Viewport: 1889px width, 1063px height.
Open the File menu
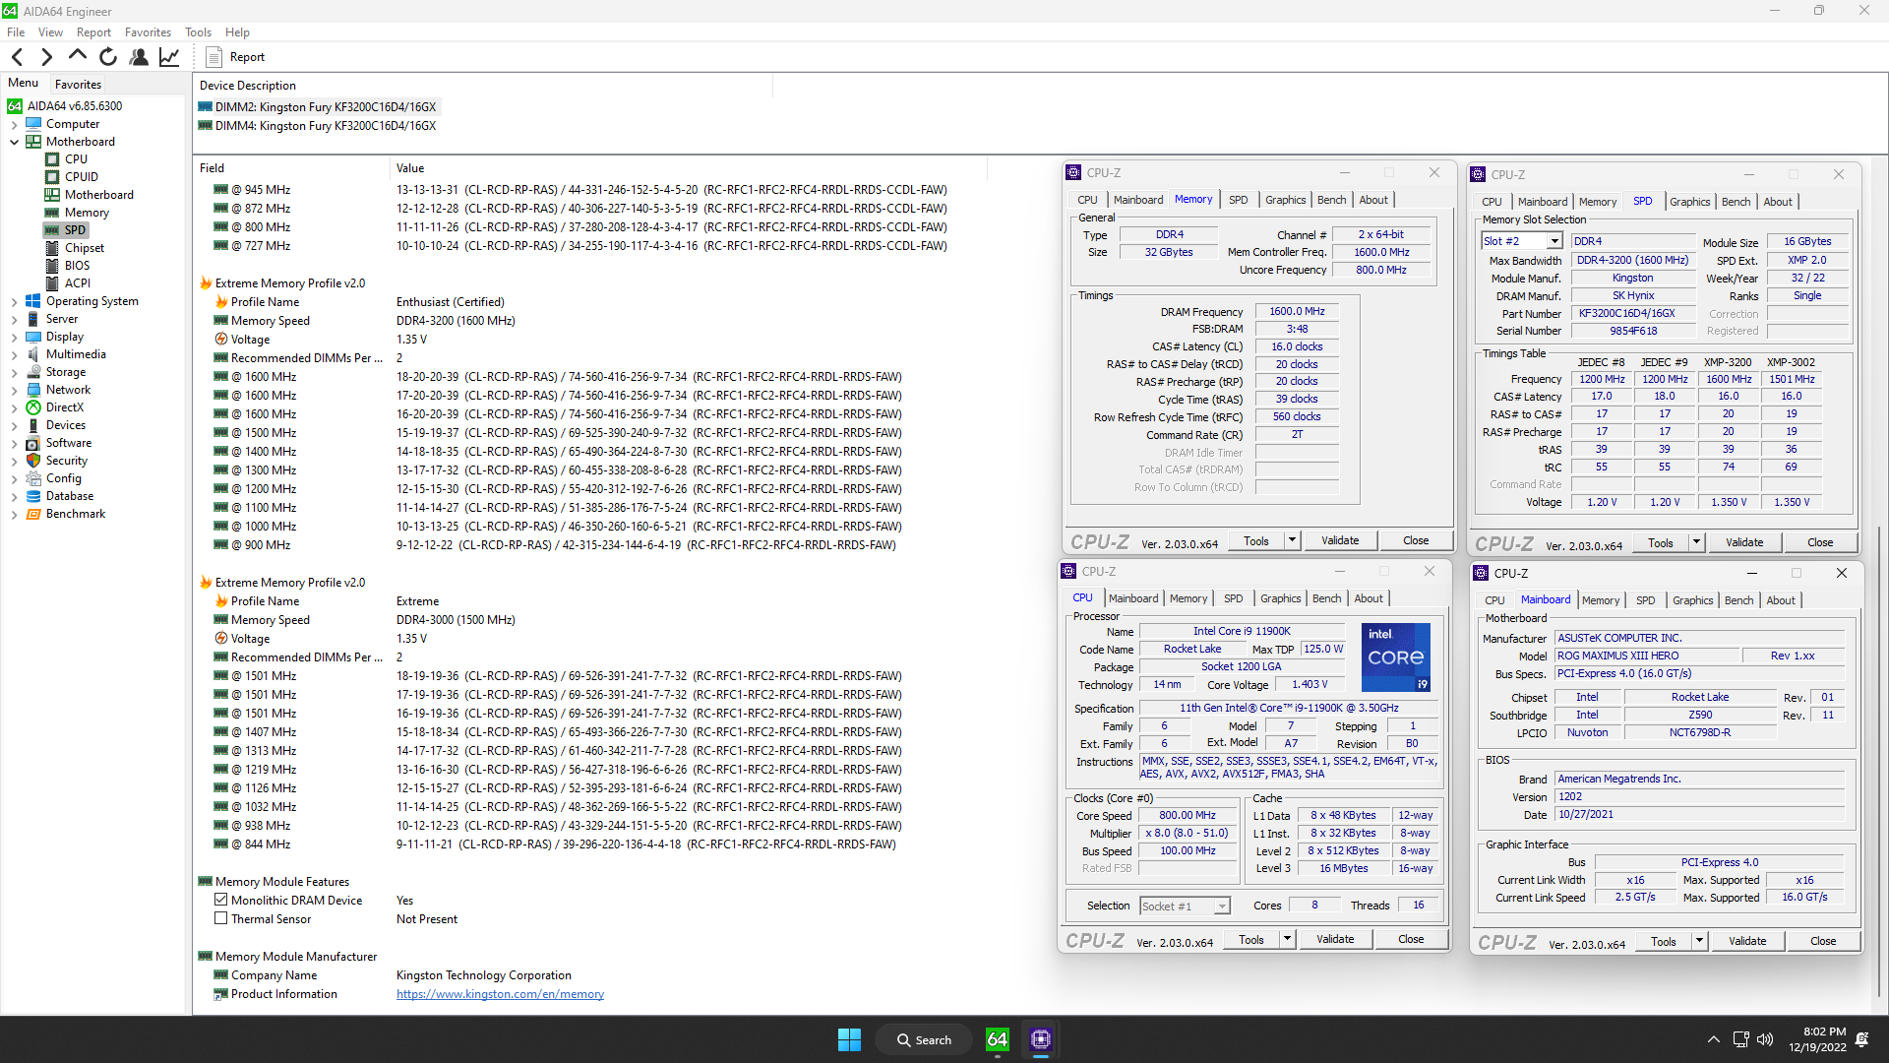16,32
